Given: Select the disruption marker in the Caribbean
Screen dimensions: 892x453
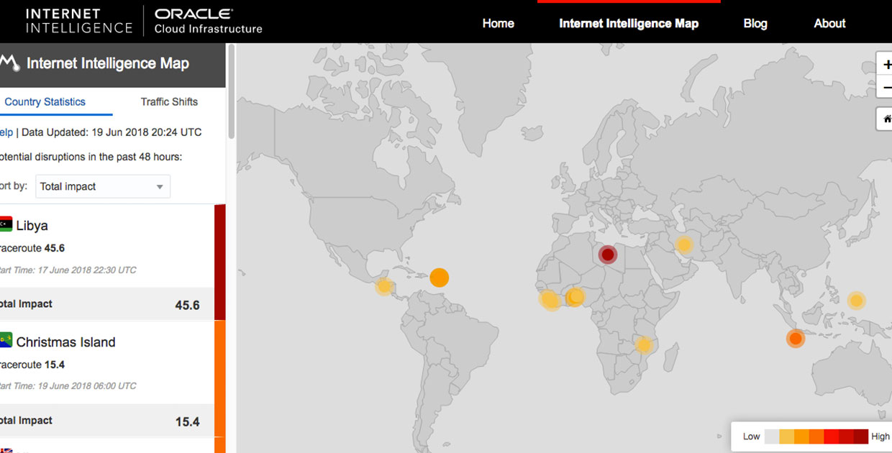Looking at the screenshot, I should 440,277.
